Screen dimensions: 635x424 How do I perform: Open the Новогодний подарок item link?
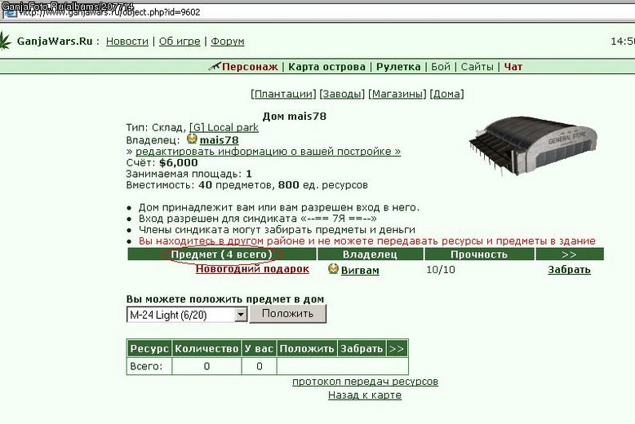[252, 269]
